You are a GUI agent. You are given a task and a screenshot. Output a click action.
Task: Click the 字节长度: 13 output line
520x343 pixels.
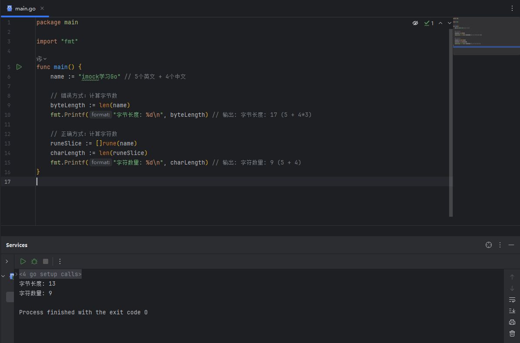click(37, 284)
